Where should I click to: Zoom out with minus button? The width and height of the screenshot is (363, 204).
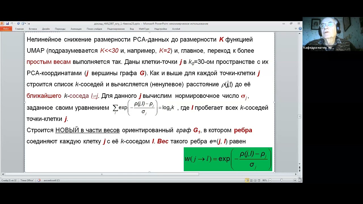click(x=270, y=180)
